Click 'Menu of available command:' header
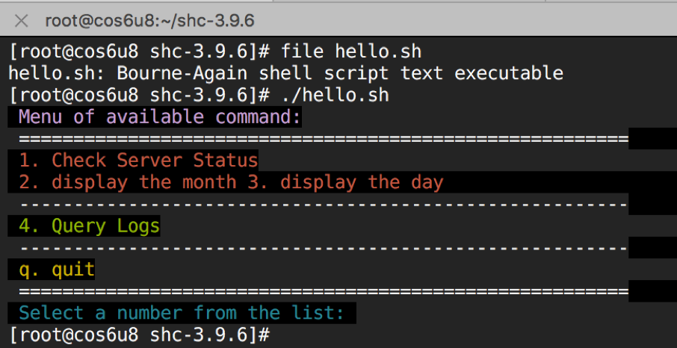Viewport: 677px width, 348px height. point(160,117)
